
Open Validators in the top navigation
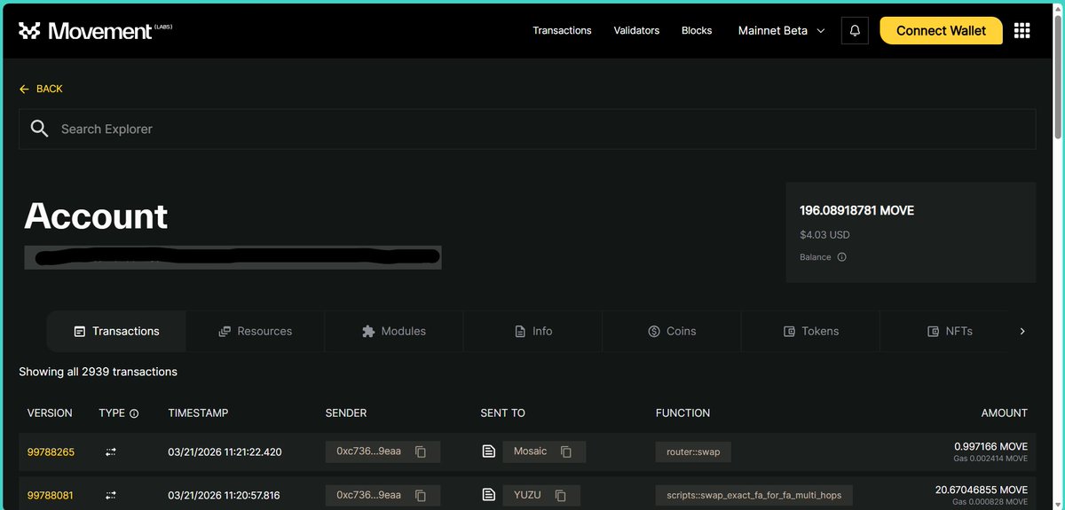point(636,30)
